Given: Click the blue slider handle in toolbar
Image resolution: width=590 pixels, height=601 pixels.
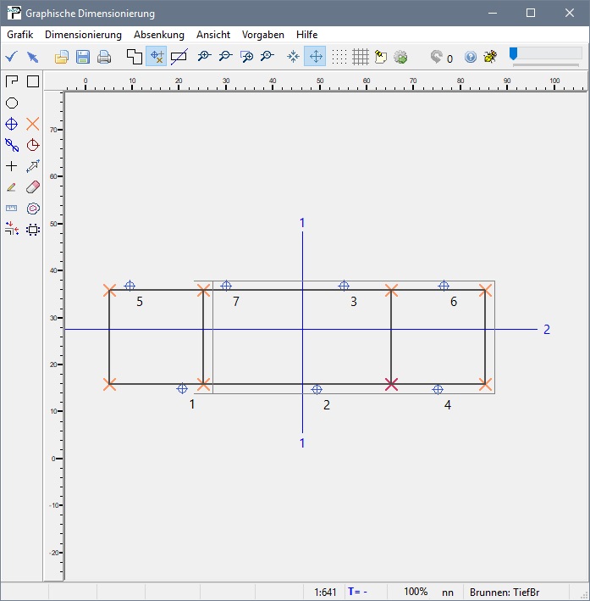Looking at the screenshot, I should (513, 54).
